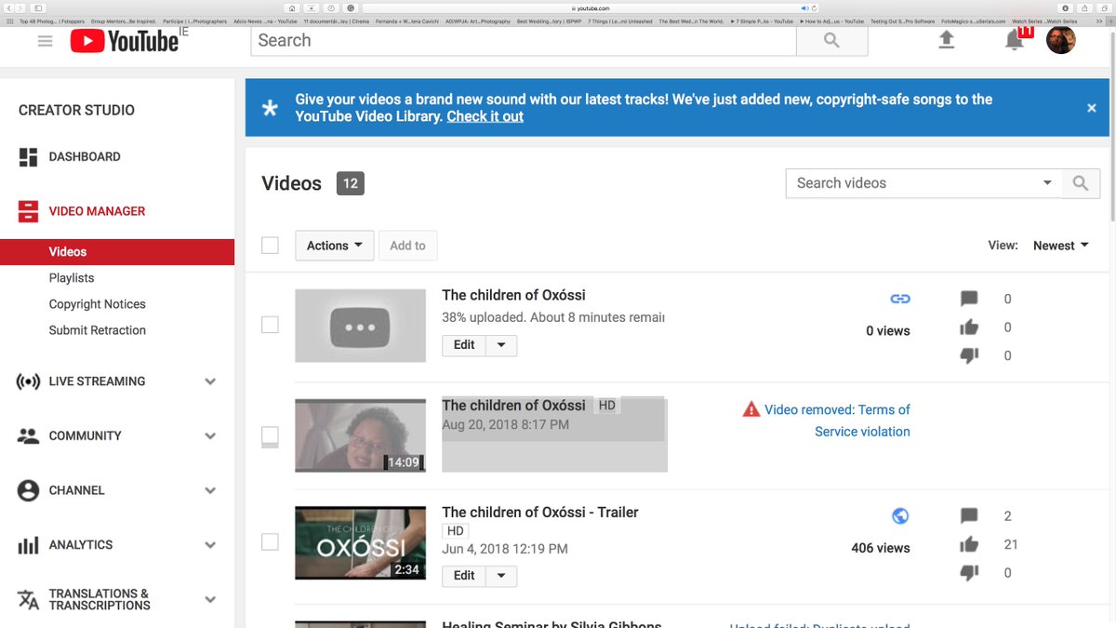
Task: Open 'The children of Oxóssi - Trailer' title
Action: pyautogui.click(x=540, y=512)
